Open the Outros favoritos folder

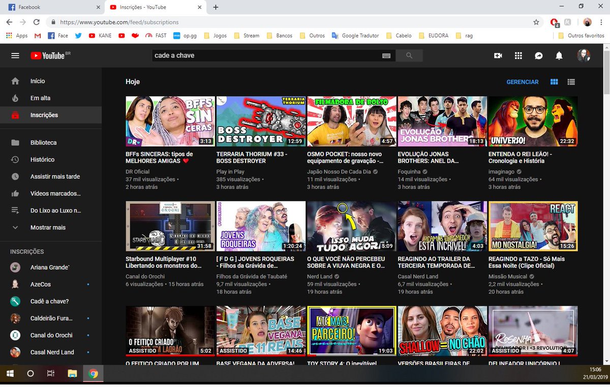pyautogui.click(x=581, y=36)
